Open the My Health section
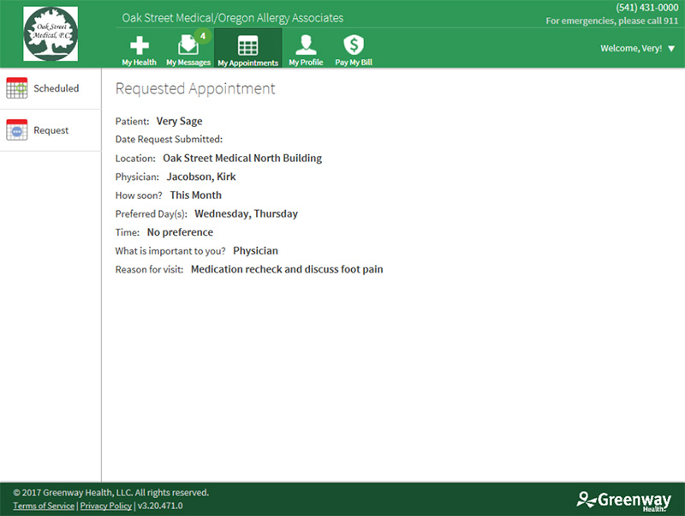The height and width of the screenshot is (516, 685). (139, 50)
